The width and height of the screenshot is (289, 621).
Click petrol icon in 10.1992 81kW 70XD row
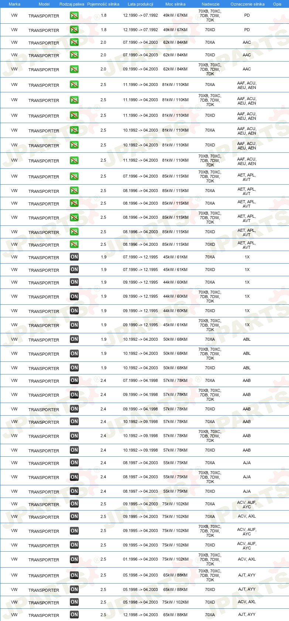[74, 145]
